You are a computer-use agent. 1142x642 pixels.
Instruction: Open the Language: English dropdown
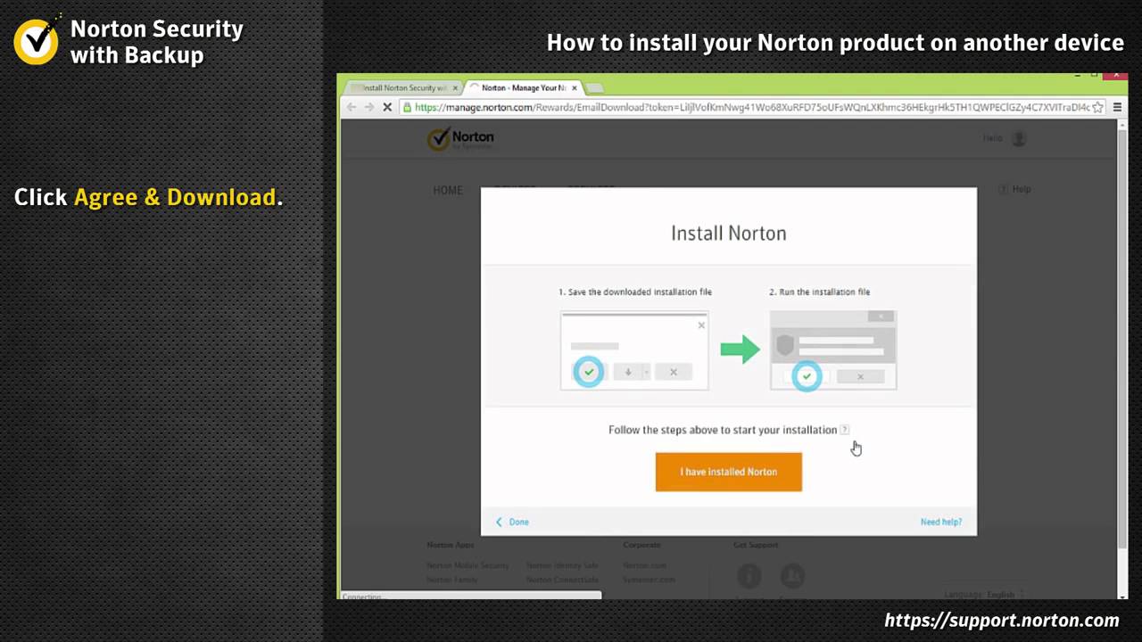click(983, 594)
